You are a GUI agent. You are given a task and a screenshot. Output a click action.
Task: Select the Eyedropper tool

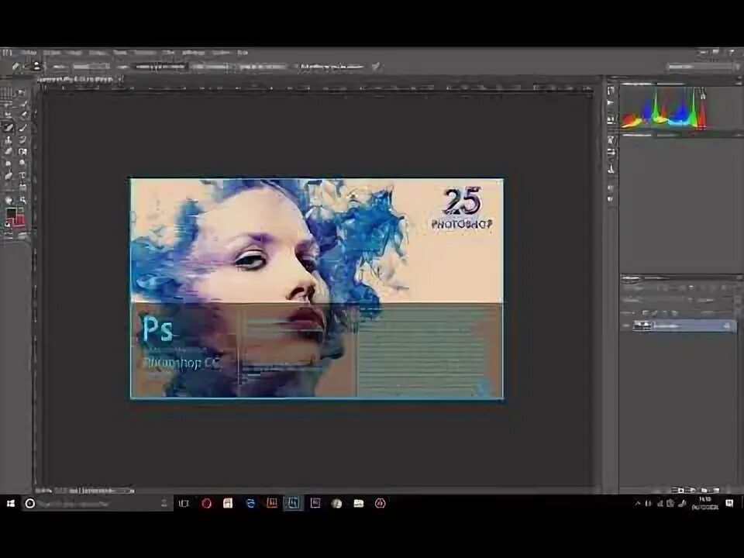[22, 113]
